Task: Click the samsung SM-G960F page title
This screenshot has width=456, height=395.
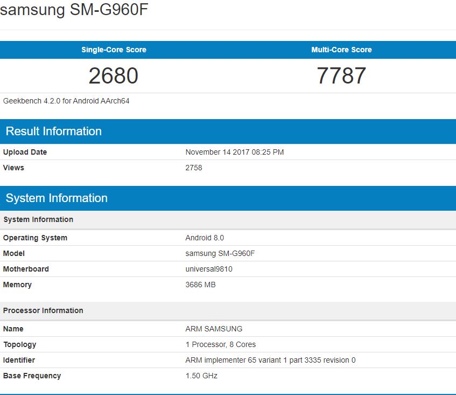Action: click(74, 11)
